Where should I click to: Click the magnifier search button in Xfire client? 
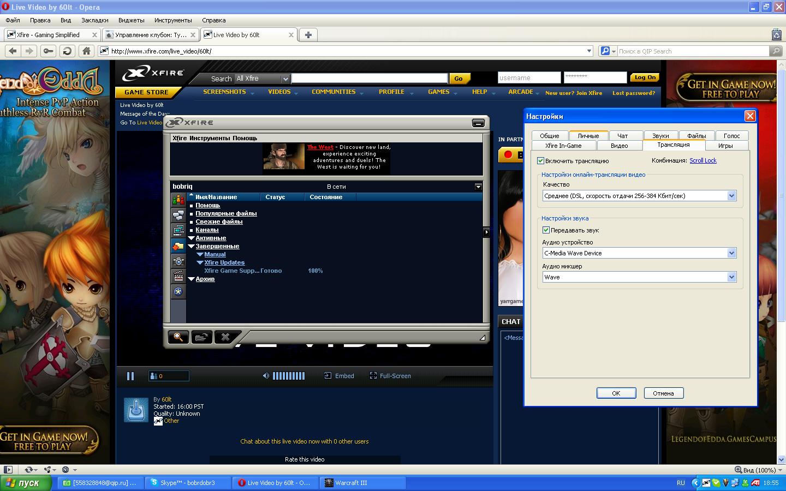[x=178, y=337]
